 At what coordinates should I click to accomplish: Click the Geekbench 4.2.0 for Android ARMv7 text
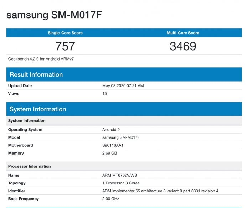[41, 59]
